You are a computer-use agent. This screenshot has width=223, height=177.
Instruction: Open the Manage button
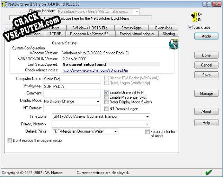coord(206,93)
